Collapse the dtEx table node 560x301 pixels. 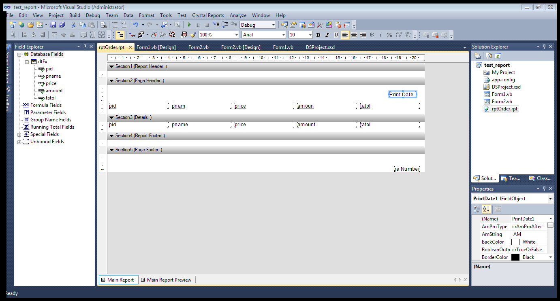[27, 61]
